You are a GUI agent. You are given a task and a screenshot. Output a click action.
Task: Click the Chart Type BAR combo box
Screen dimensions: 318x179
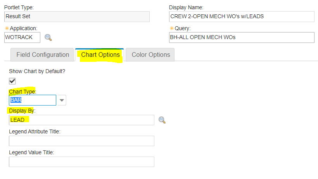coord(33,100)
